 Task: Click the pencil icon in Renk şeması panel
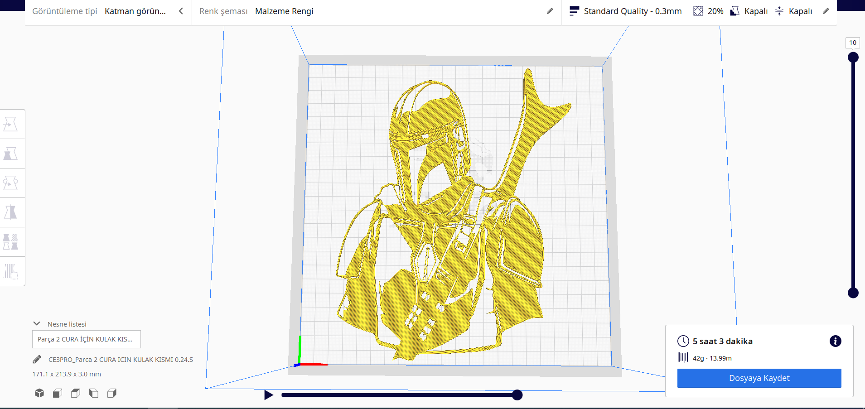tap(550, 11)
